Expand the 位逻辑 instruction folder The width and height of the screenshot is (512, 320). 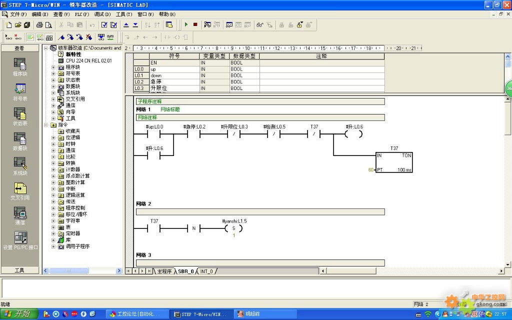click(53, 138)
